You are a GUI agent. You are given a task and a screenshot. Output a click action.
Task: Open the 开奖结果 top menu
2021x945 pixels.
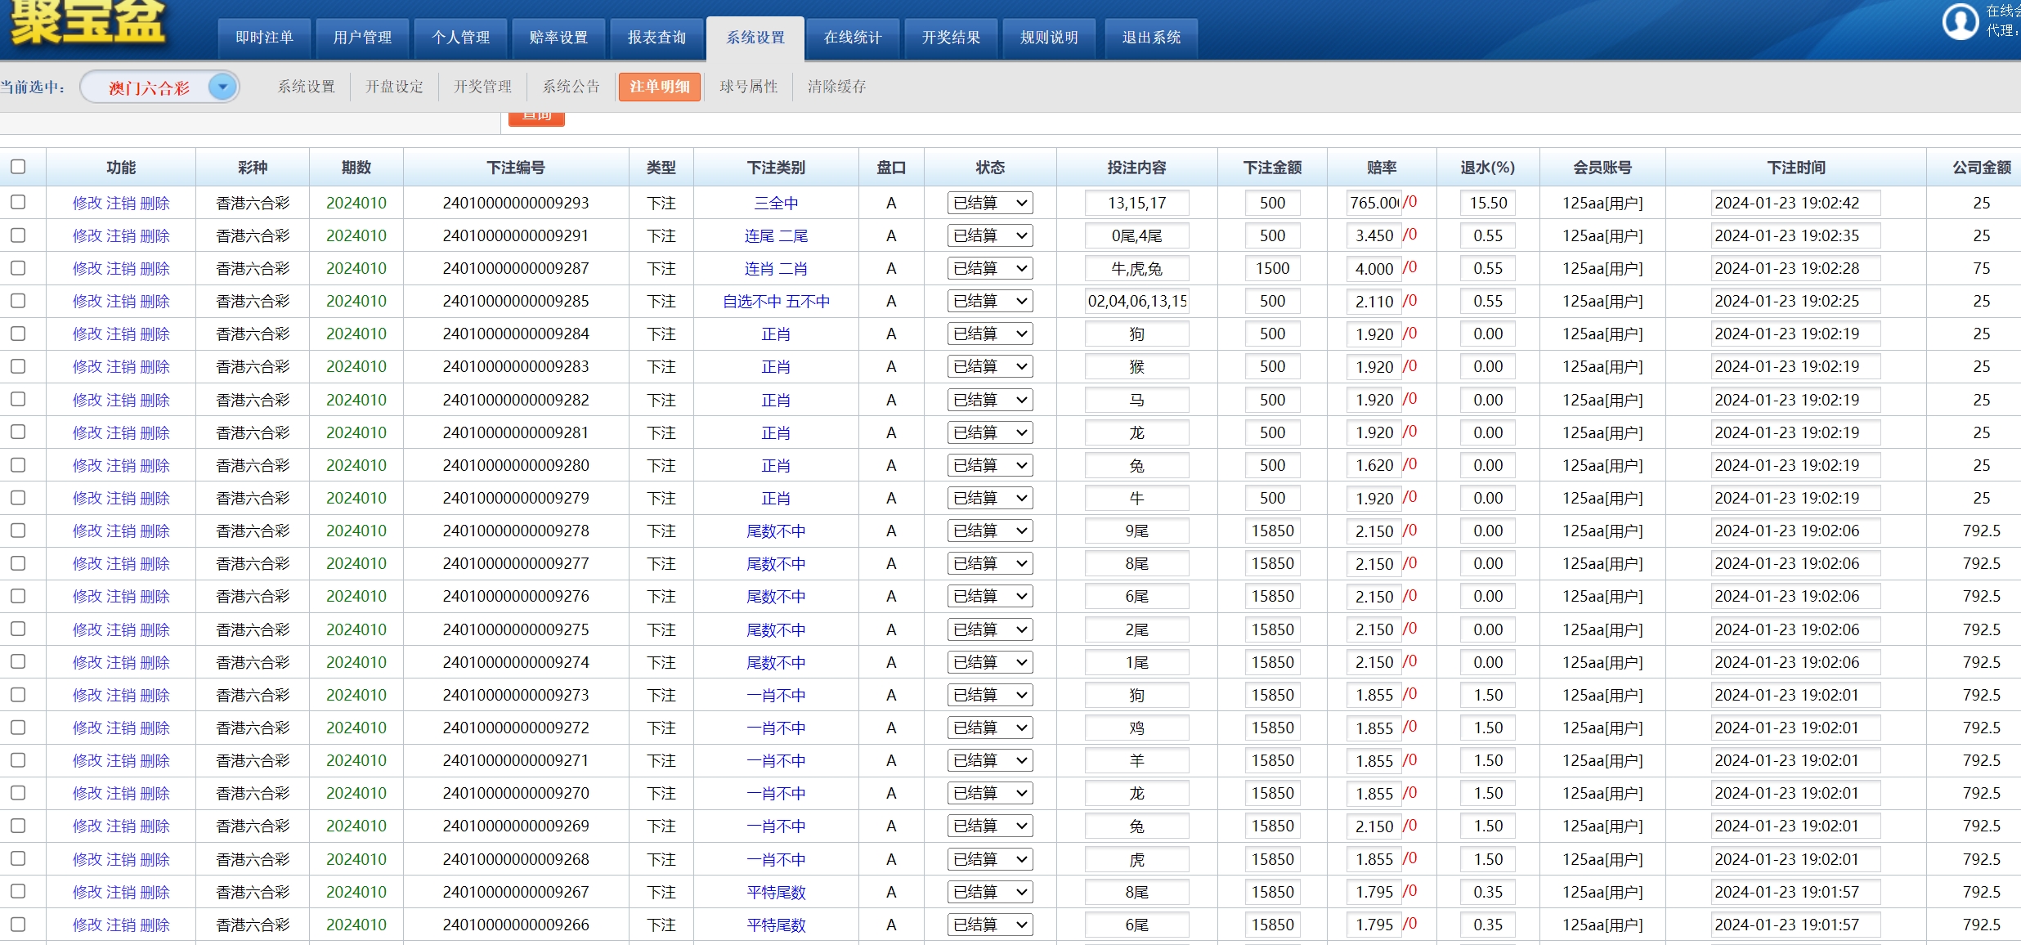tap(951, 38)
